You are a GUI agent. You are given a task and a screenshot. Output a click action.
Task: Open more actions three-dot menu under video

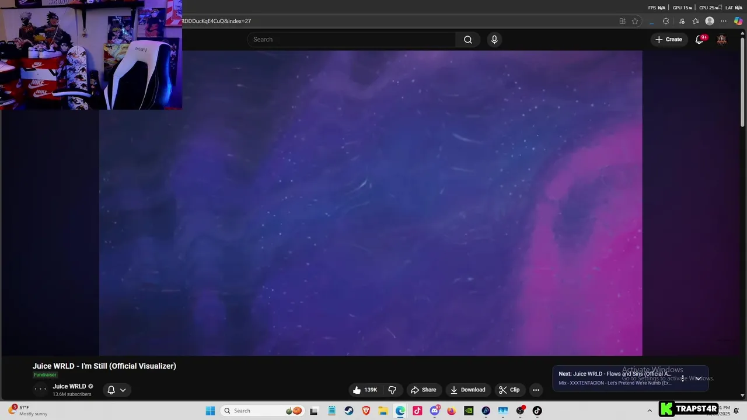pyautogui.click(x=536, y=390)
